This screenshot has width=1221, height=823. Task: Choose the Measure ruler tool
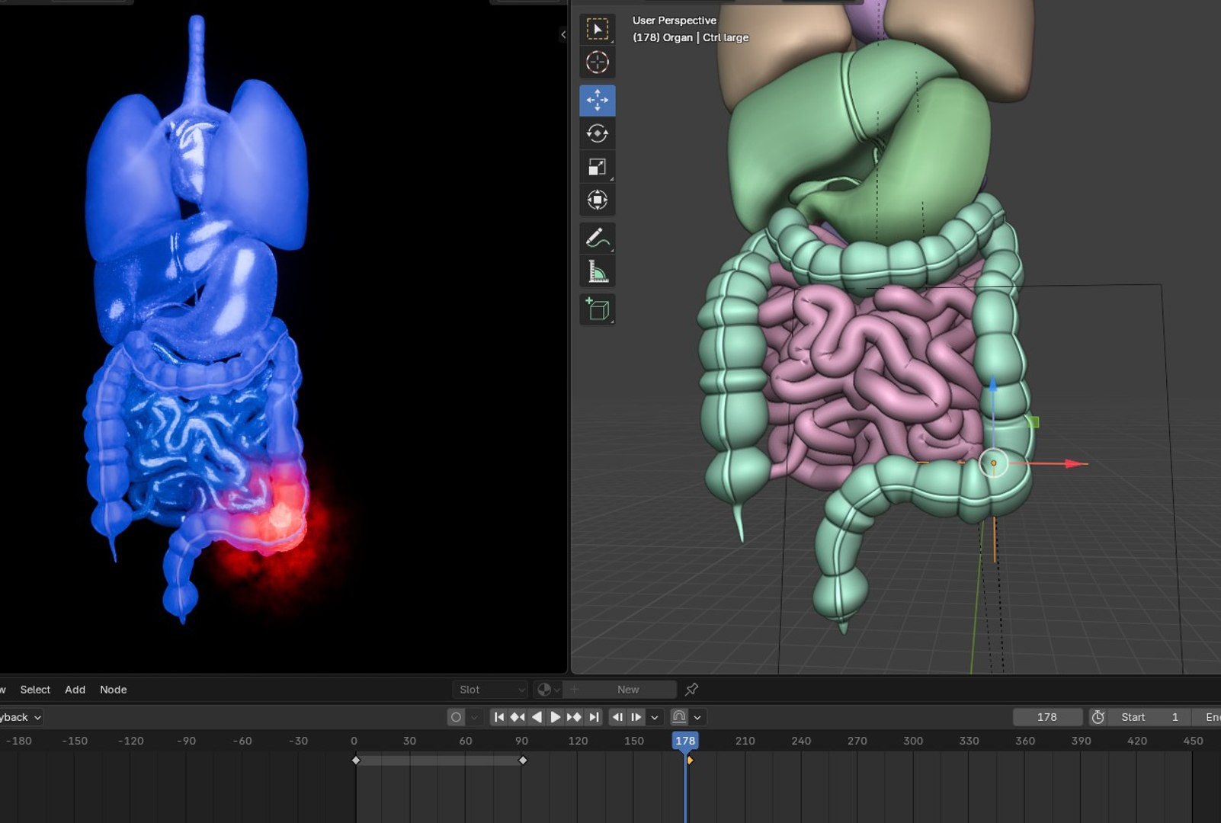click(x=598, y=271)
